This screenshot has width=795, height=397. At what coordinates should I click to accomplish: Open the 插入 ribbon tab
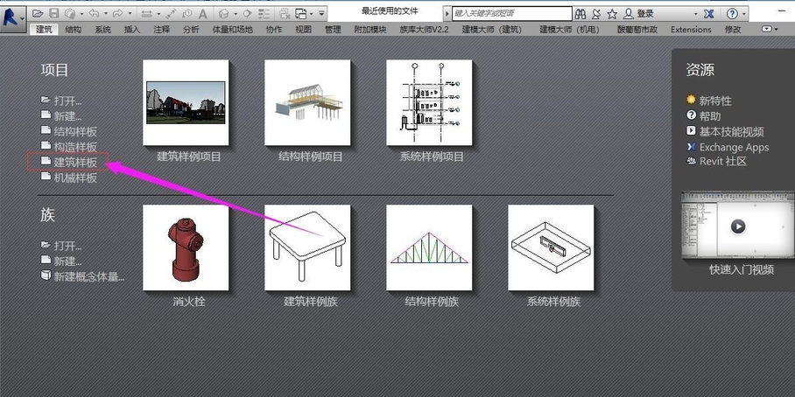132,30
